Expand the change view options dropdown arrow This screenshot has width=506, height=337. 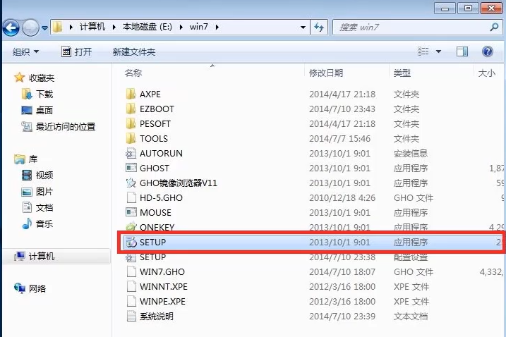(x=438, y=51)
